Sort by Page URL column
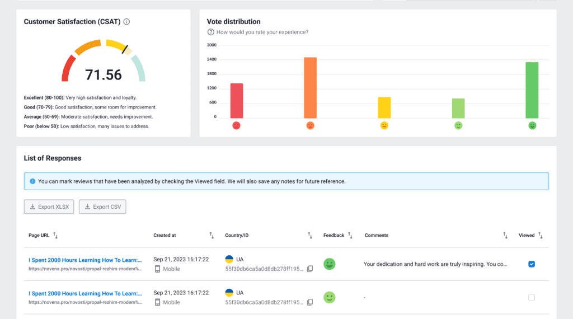This screenshot has height=319, width=573. point(55,235)
